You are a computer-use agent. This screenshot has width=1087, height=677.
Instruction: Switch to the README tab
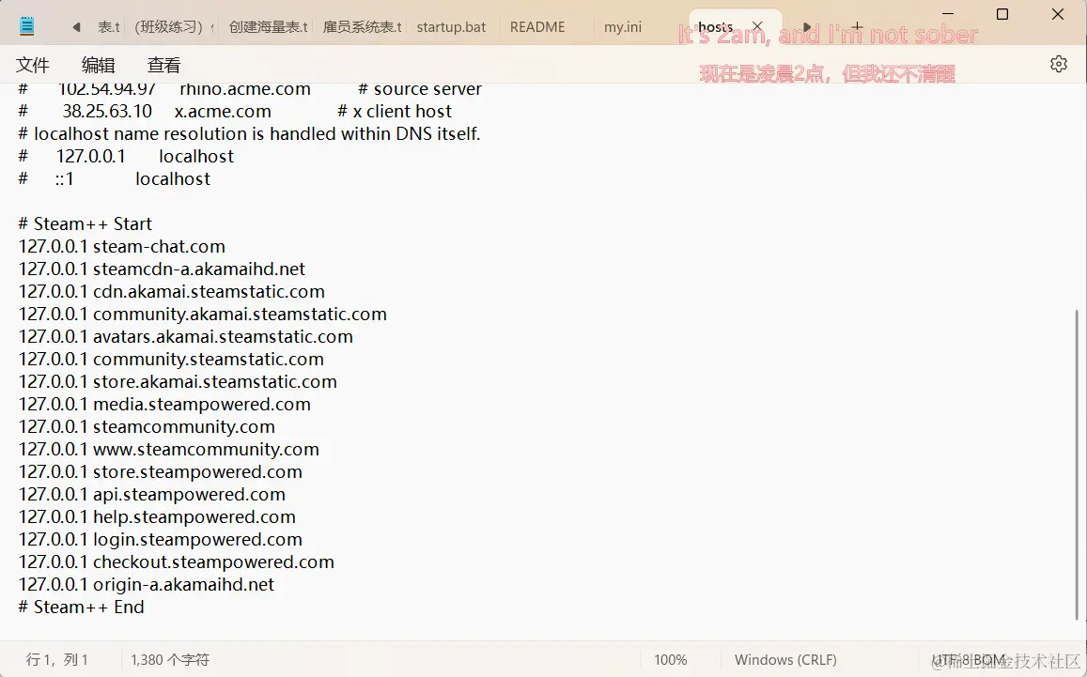pos(537,27)
